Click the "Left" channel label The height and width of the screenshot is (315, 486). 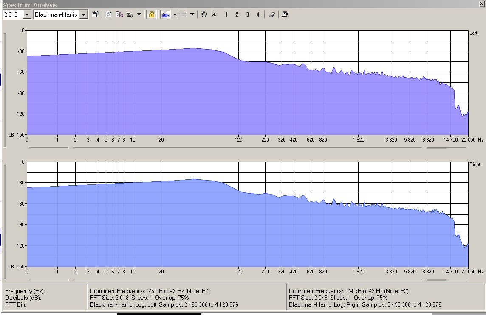point(473,33)
